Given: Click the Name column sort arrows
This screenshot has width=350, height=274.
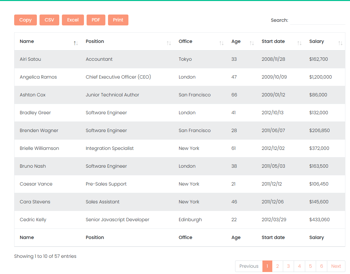Looking at the screenshot, I should tap(75, 43).
